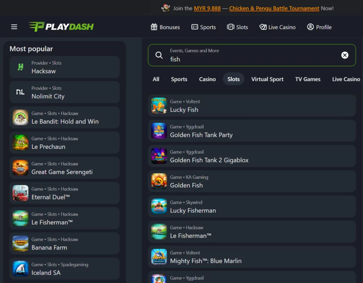363x283 pixels.
Task: Open the Lucky Fish search result title
Action: [184, 110]
